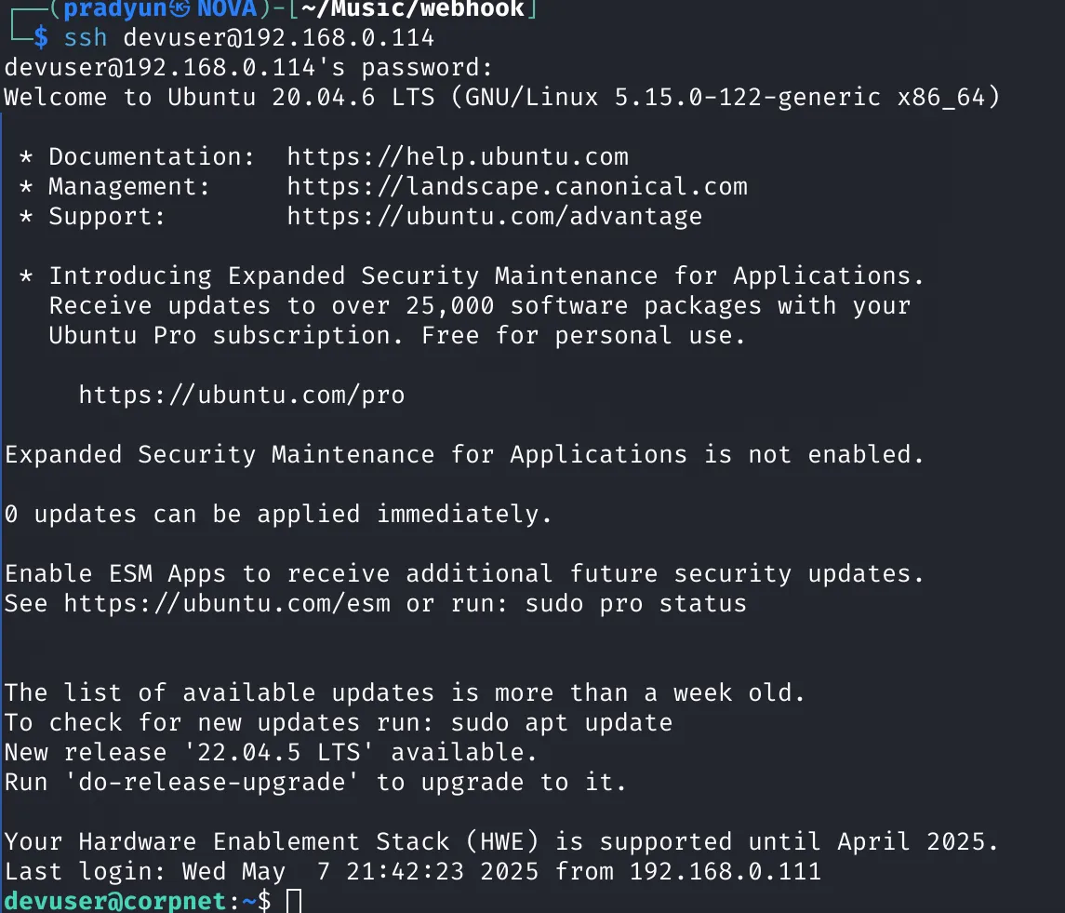
Task: Click the ~/Music/webhook directory path in the prompt
Action: tap(413, 10)
